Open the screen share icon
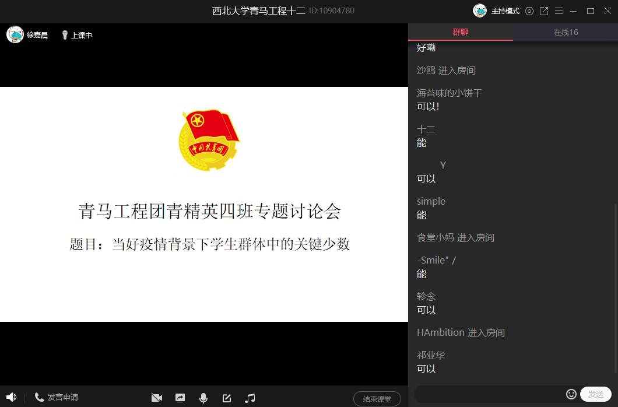Screen dimensions: 618x407 point(180,398)
